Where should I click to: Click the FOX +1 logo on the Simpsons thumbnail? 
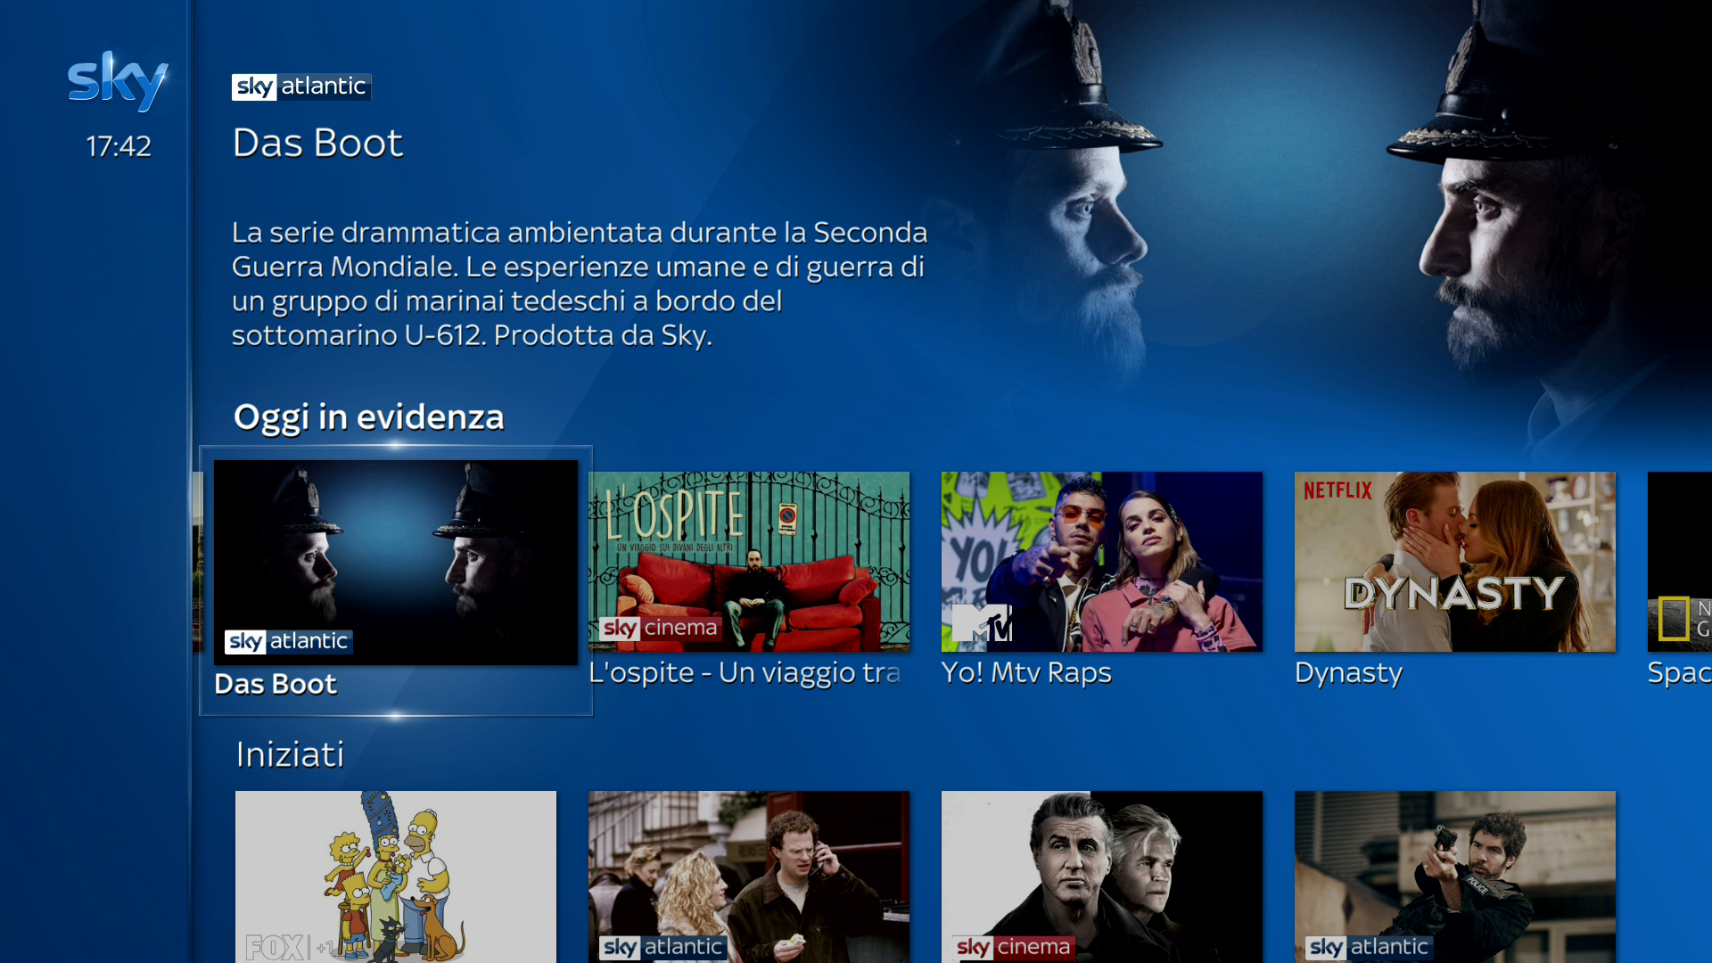click(291, 947)
